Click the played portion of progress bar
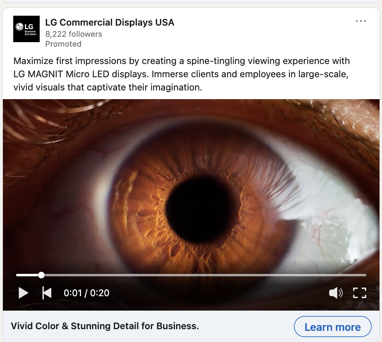Image resolution: width=382 pixels, height=342 pixels. click(27, 275)
